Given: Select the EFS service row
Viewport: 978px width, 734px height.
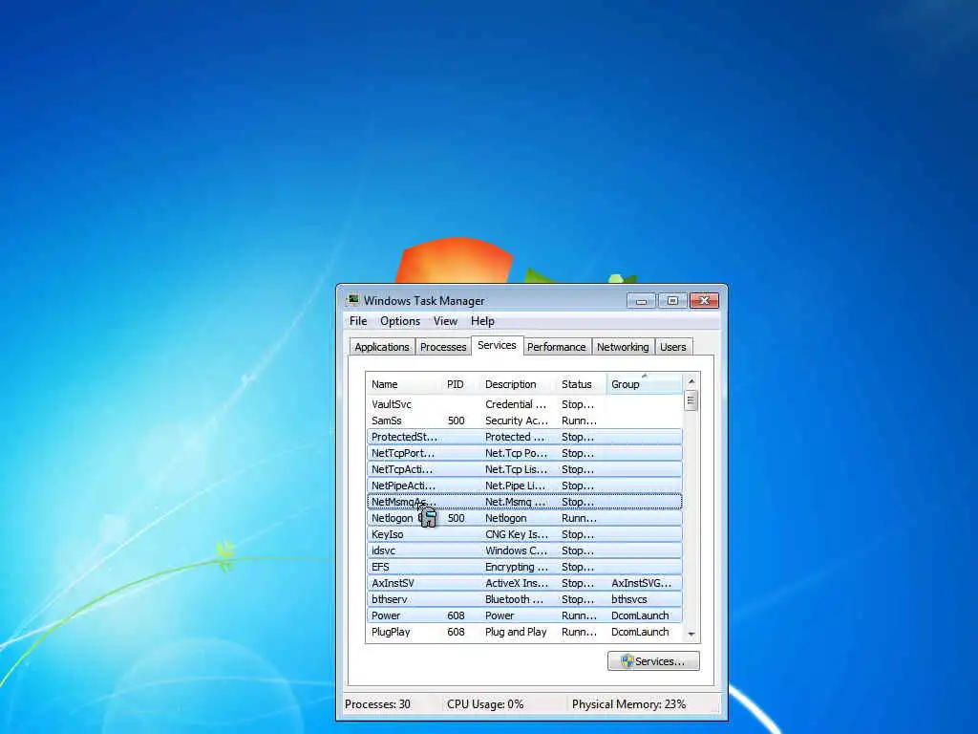Looking at the screenshot, I should [x=524, y=567].
